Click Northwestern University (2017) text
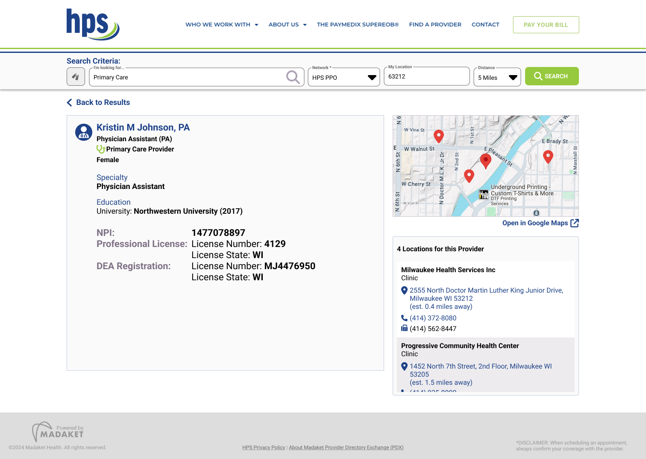646x459 pixels. click(188, 211)
